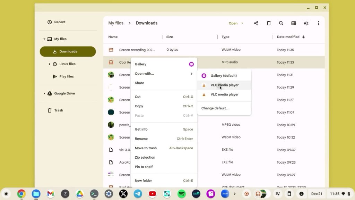Open Spotify from the shelf
Image resolution: width=355 pixels, height=200 pixels.
tap(182, 194)
